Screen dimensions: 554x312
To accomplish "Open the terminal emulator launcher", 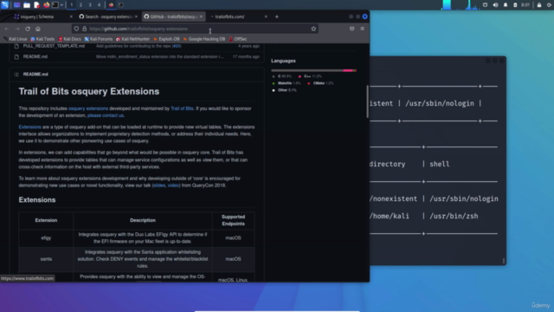I will point(55,5).
